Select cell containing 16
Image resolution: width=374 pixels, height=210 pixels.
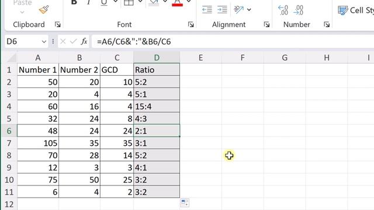(x=79, y=106)
